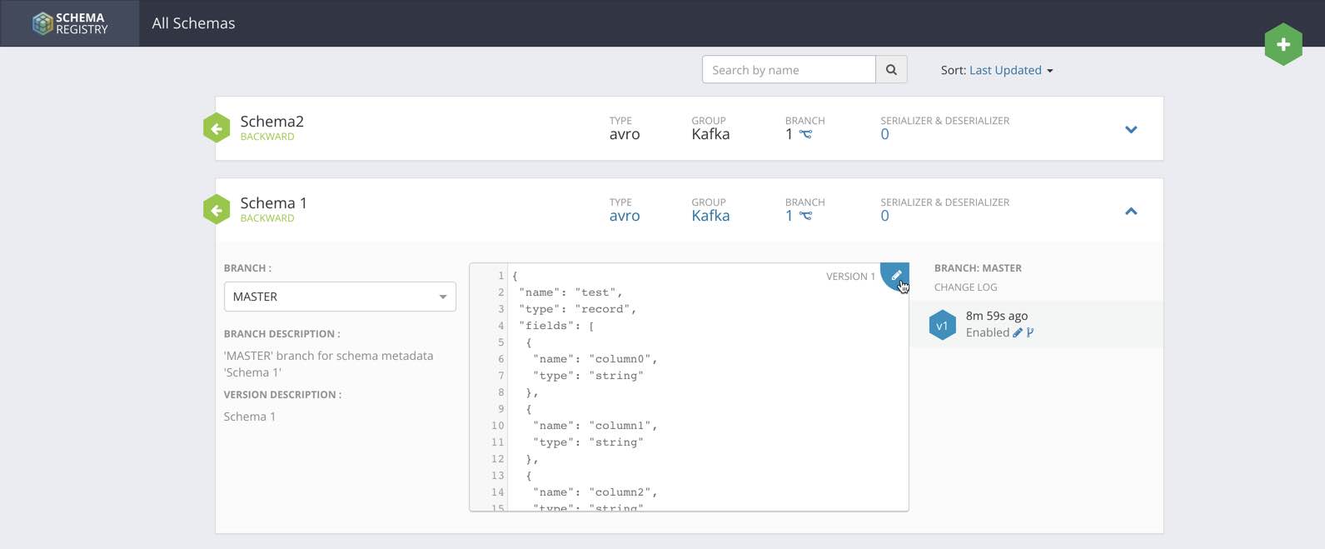Viewport: 1325px width, 549px height.
Task: Click the branch icon in Schema2 row
Action: point(805,134)
